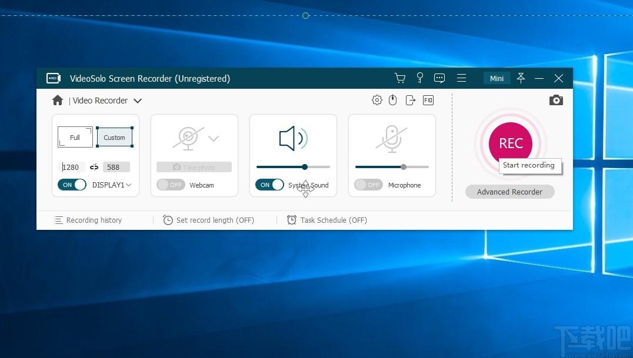Select Full screen recording area
This screenshot has width=633, height=358.
click(x=75, y=137)
